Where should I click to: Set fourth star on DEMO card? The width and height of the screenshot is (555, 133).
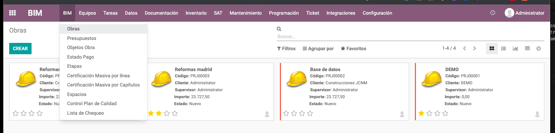click(446, 114)
